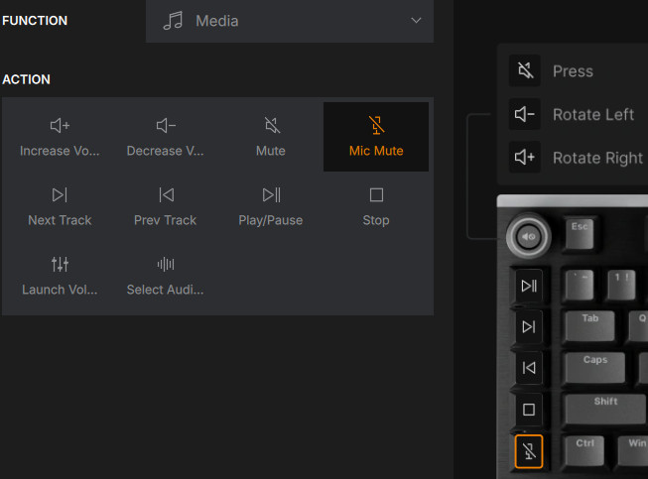Select the Increase Volume action

point(60,137)
